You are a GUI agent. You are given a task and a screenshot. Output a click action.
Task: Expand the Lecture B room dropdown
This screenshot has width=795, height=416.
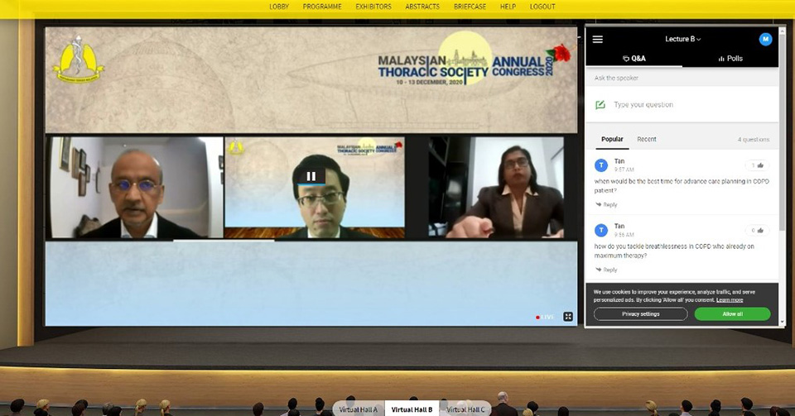[682, 39]
